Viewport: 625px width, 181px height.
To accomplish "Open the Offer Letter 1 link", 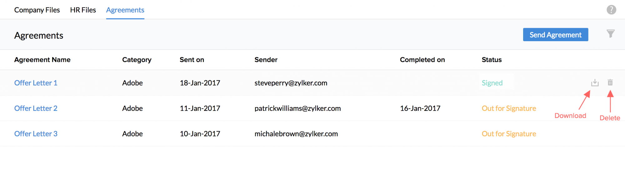I will (36, 83).
